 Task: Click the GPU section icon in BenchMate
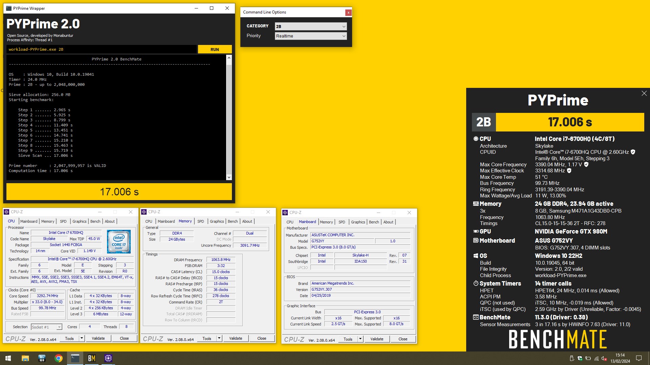pos(476,232)
